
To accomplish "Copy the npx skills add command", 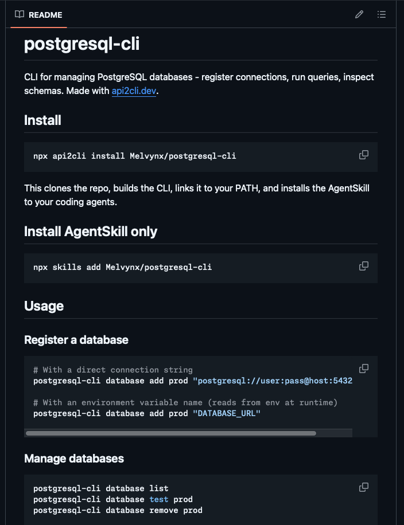I will [x=364, y=266].
